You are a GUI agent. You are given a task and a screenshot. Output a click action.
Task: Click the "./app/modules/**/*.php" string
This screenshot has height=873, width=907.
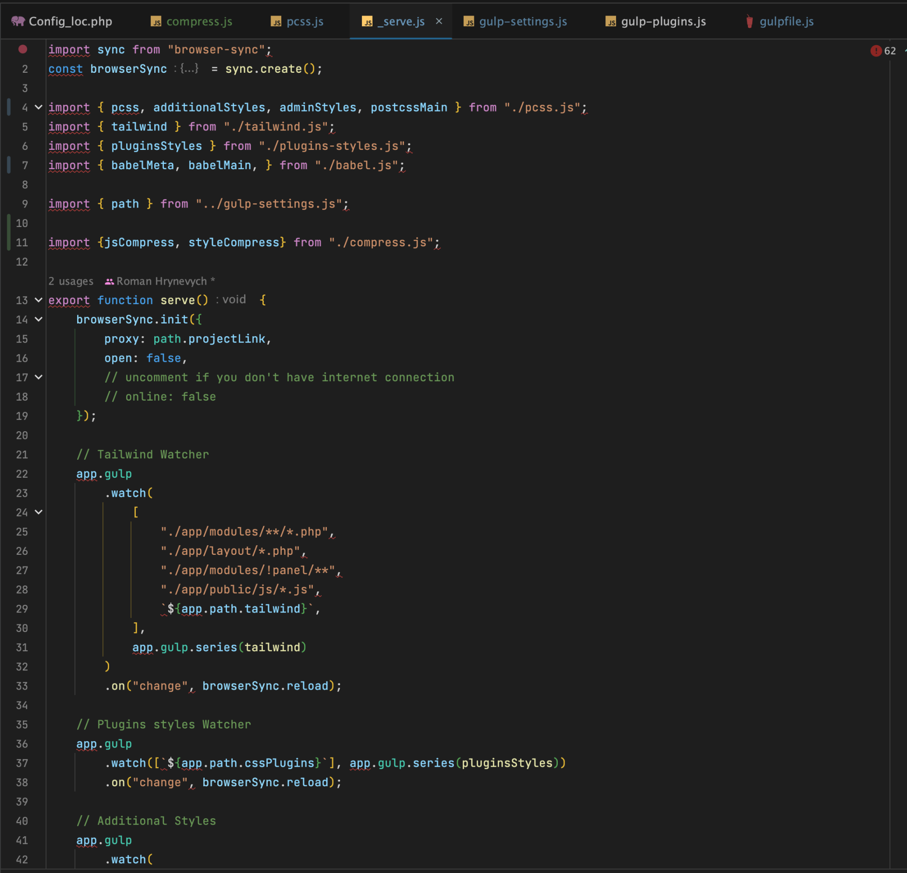pos(244,532)
